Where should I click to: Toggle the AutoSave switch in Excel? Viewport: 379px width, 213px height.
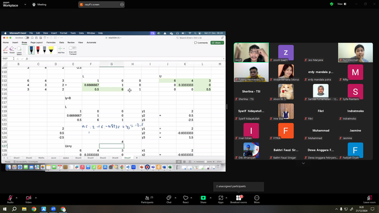pyautogui.click(x=27, y=38)
